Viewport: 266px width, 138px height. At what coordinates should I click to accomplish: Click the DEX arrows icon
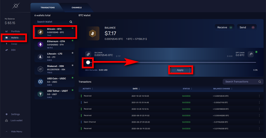coord(6,50)
